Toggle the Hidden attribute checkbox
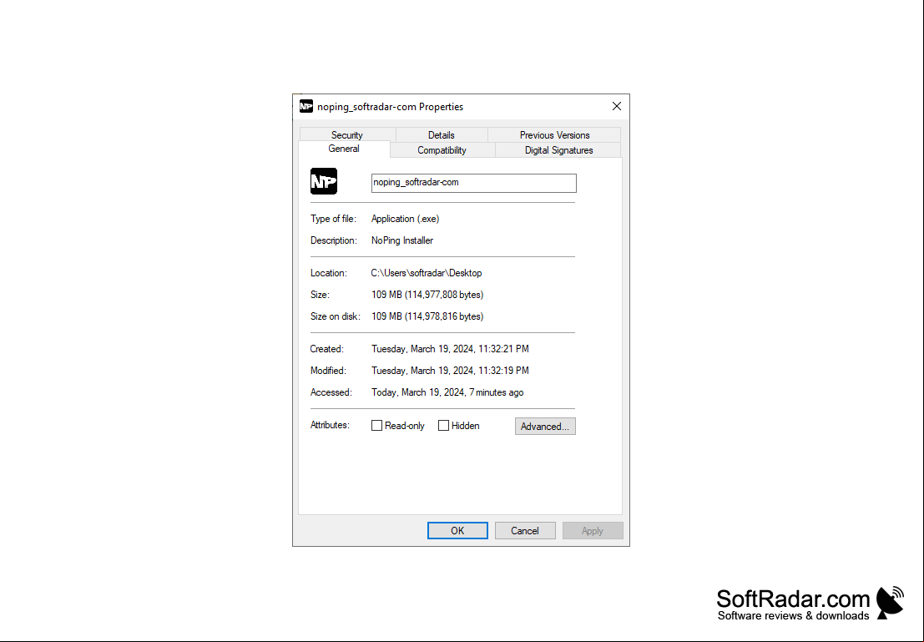924x642 pixels. tap(444, 426)
